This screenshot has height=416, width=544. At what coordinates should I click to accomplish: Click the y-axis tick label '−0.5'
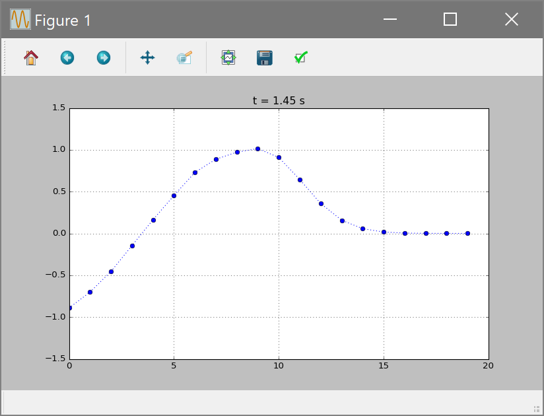pyautogui.click(x=55, y=275)
